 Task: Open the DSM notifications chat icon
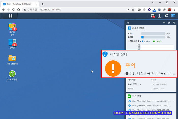pyautogui.click(x=153, y=16)
